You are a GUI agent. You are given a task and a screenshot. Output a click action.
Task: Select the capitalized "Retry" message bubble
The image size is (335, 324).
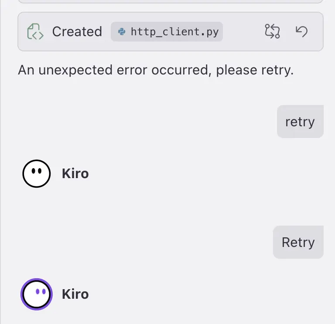(298, 242)
